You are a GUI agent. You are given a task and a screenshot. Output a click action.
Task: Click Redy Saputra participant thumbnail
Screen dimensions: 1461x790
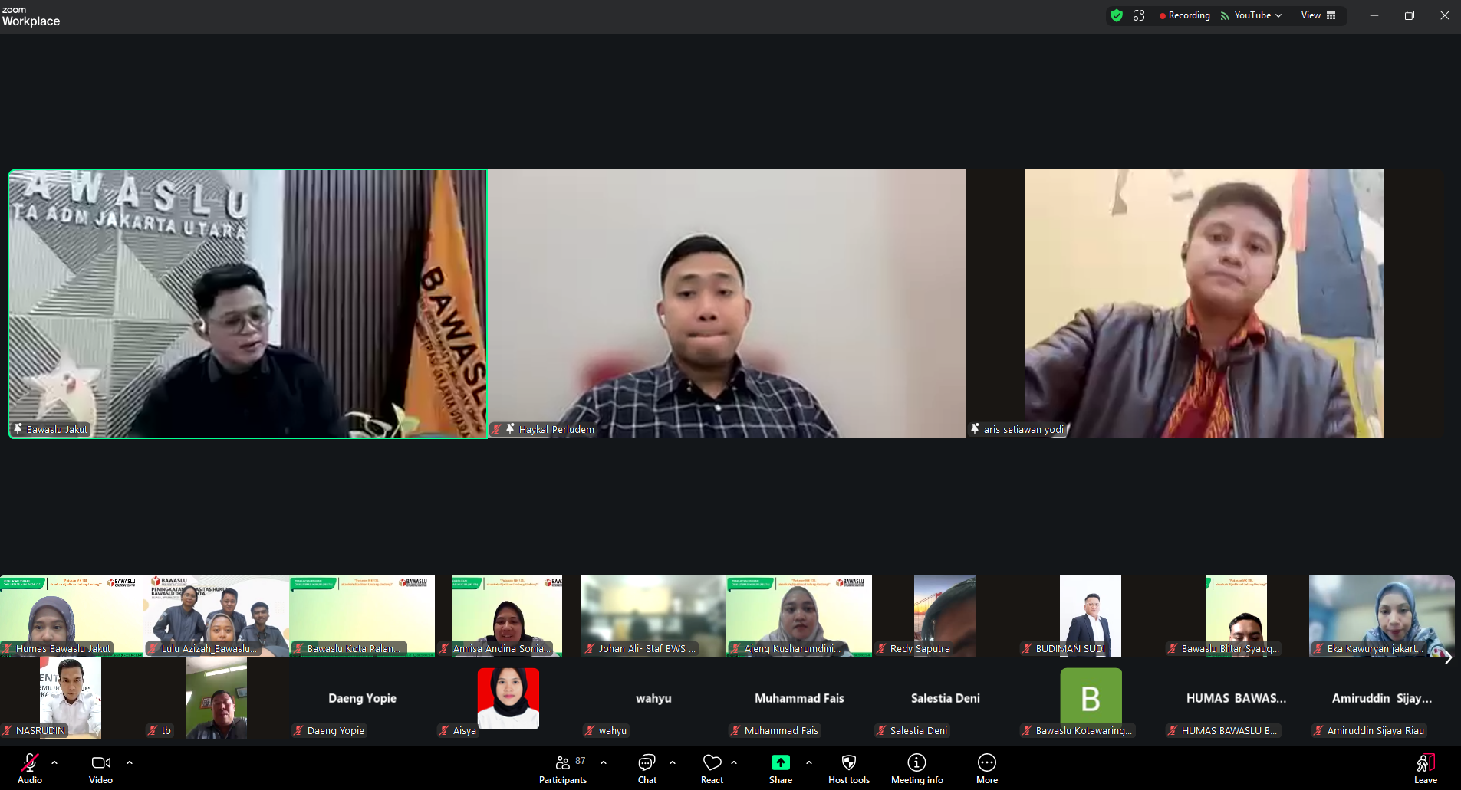945,616
